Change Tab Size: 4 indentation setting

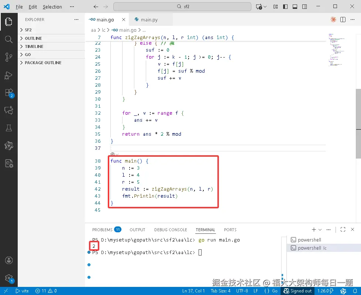(x=220, y=291)
